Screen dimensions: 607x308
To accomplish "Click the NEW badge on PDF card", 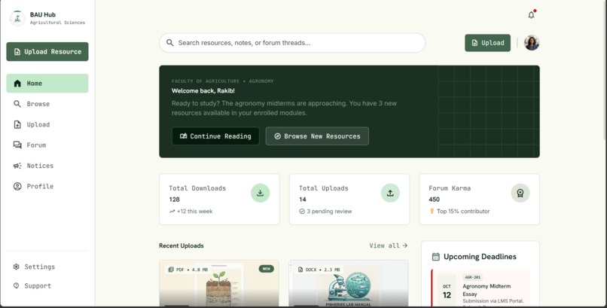I will click(x=267, y=269).
